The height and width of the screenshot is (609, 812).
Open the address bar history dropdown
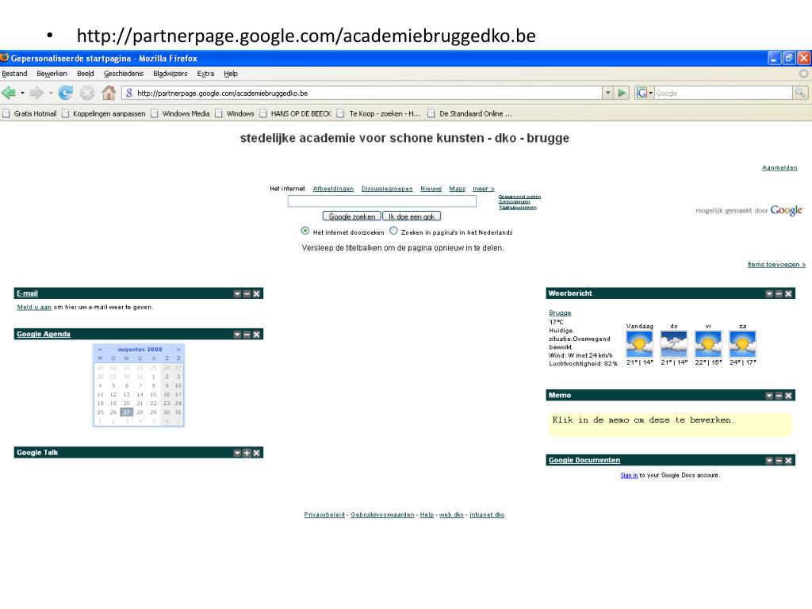click(607, 94)
